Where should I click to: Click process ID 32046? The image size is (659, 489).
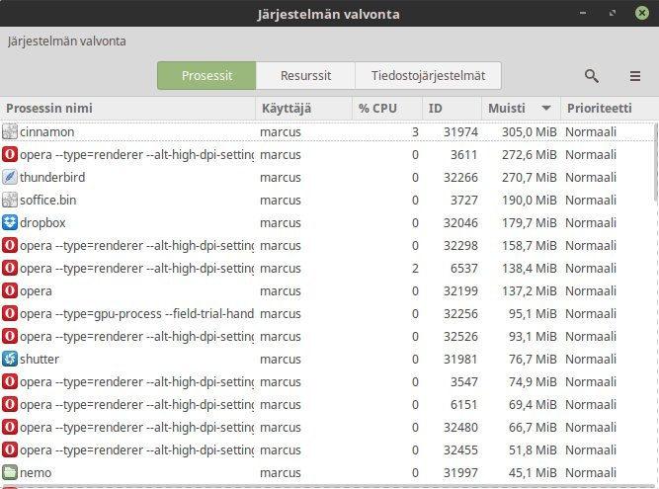point(460,222)
